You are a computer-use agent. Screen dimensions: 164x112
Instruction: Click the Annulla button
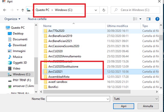coord(148,106)
